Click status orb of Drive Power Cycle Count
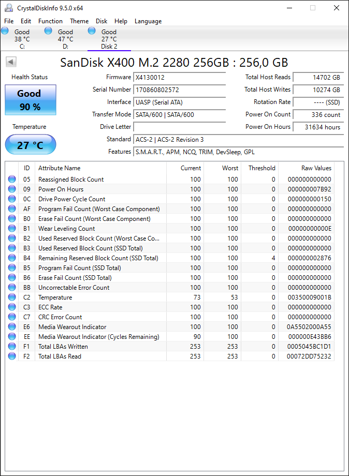The width and height of the screenshot is (349, 476). (12, 199)
